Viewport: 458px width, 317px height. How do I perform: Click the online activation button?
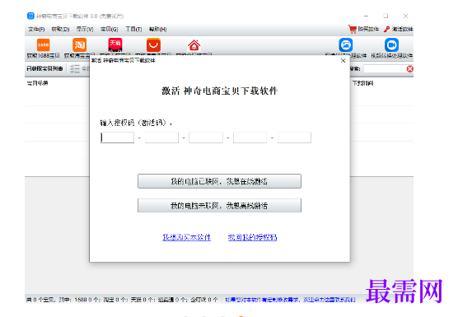[x=219, y=181]
